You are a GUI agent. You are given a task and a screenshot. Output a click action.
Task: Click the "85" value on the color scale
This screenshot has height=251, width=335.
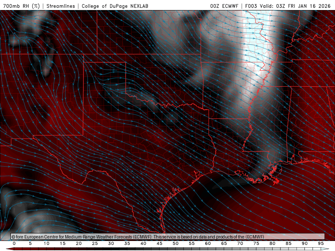(x=289, y=243)
